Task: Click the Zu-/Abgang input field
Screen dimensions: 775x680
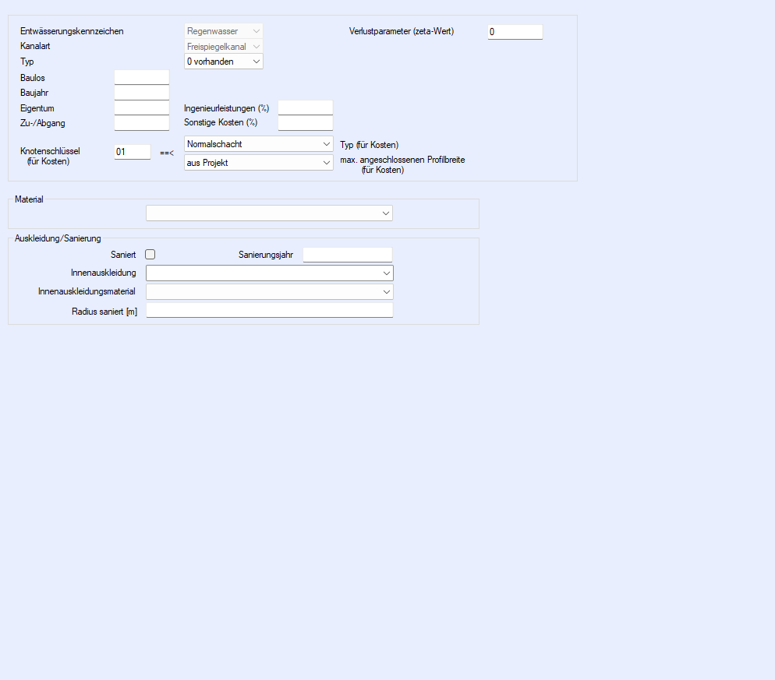Action: click(x=141, y=123)
